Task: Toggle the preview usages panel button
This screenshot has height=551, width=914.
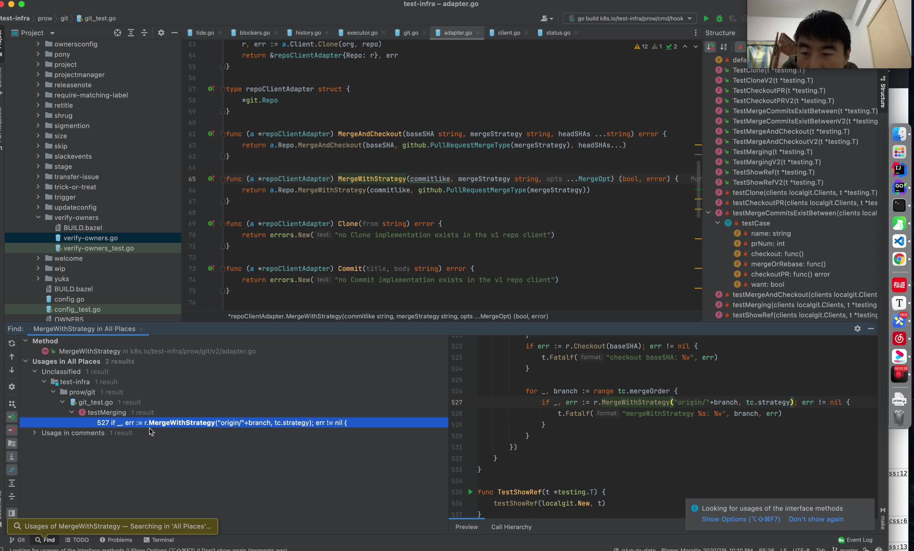Action: (12, 513)
